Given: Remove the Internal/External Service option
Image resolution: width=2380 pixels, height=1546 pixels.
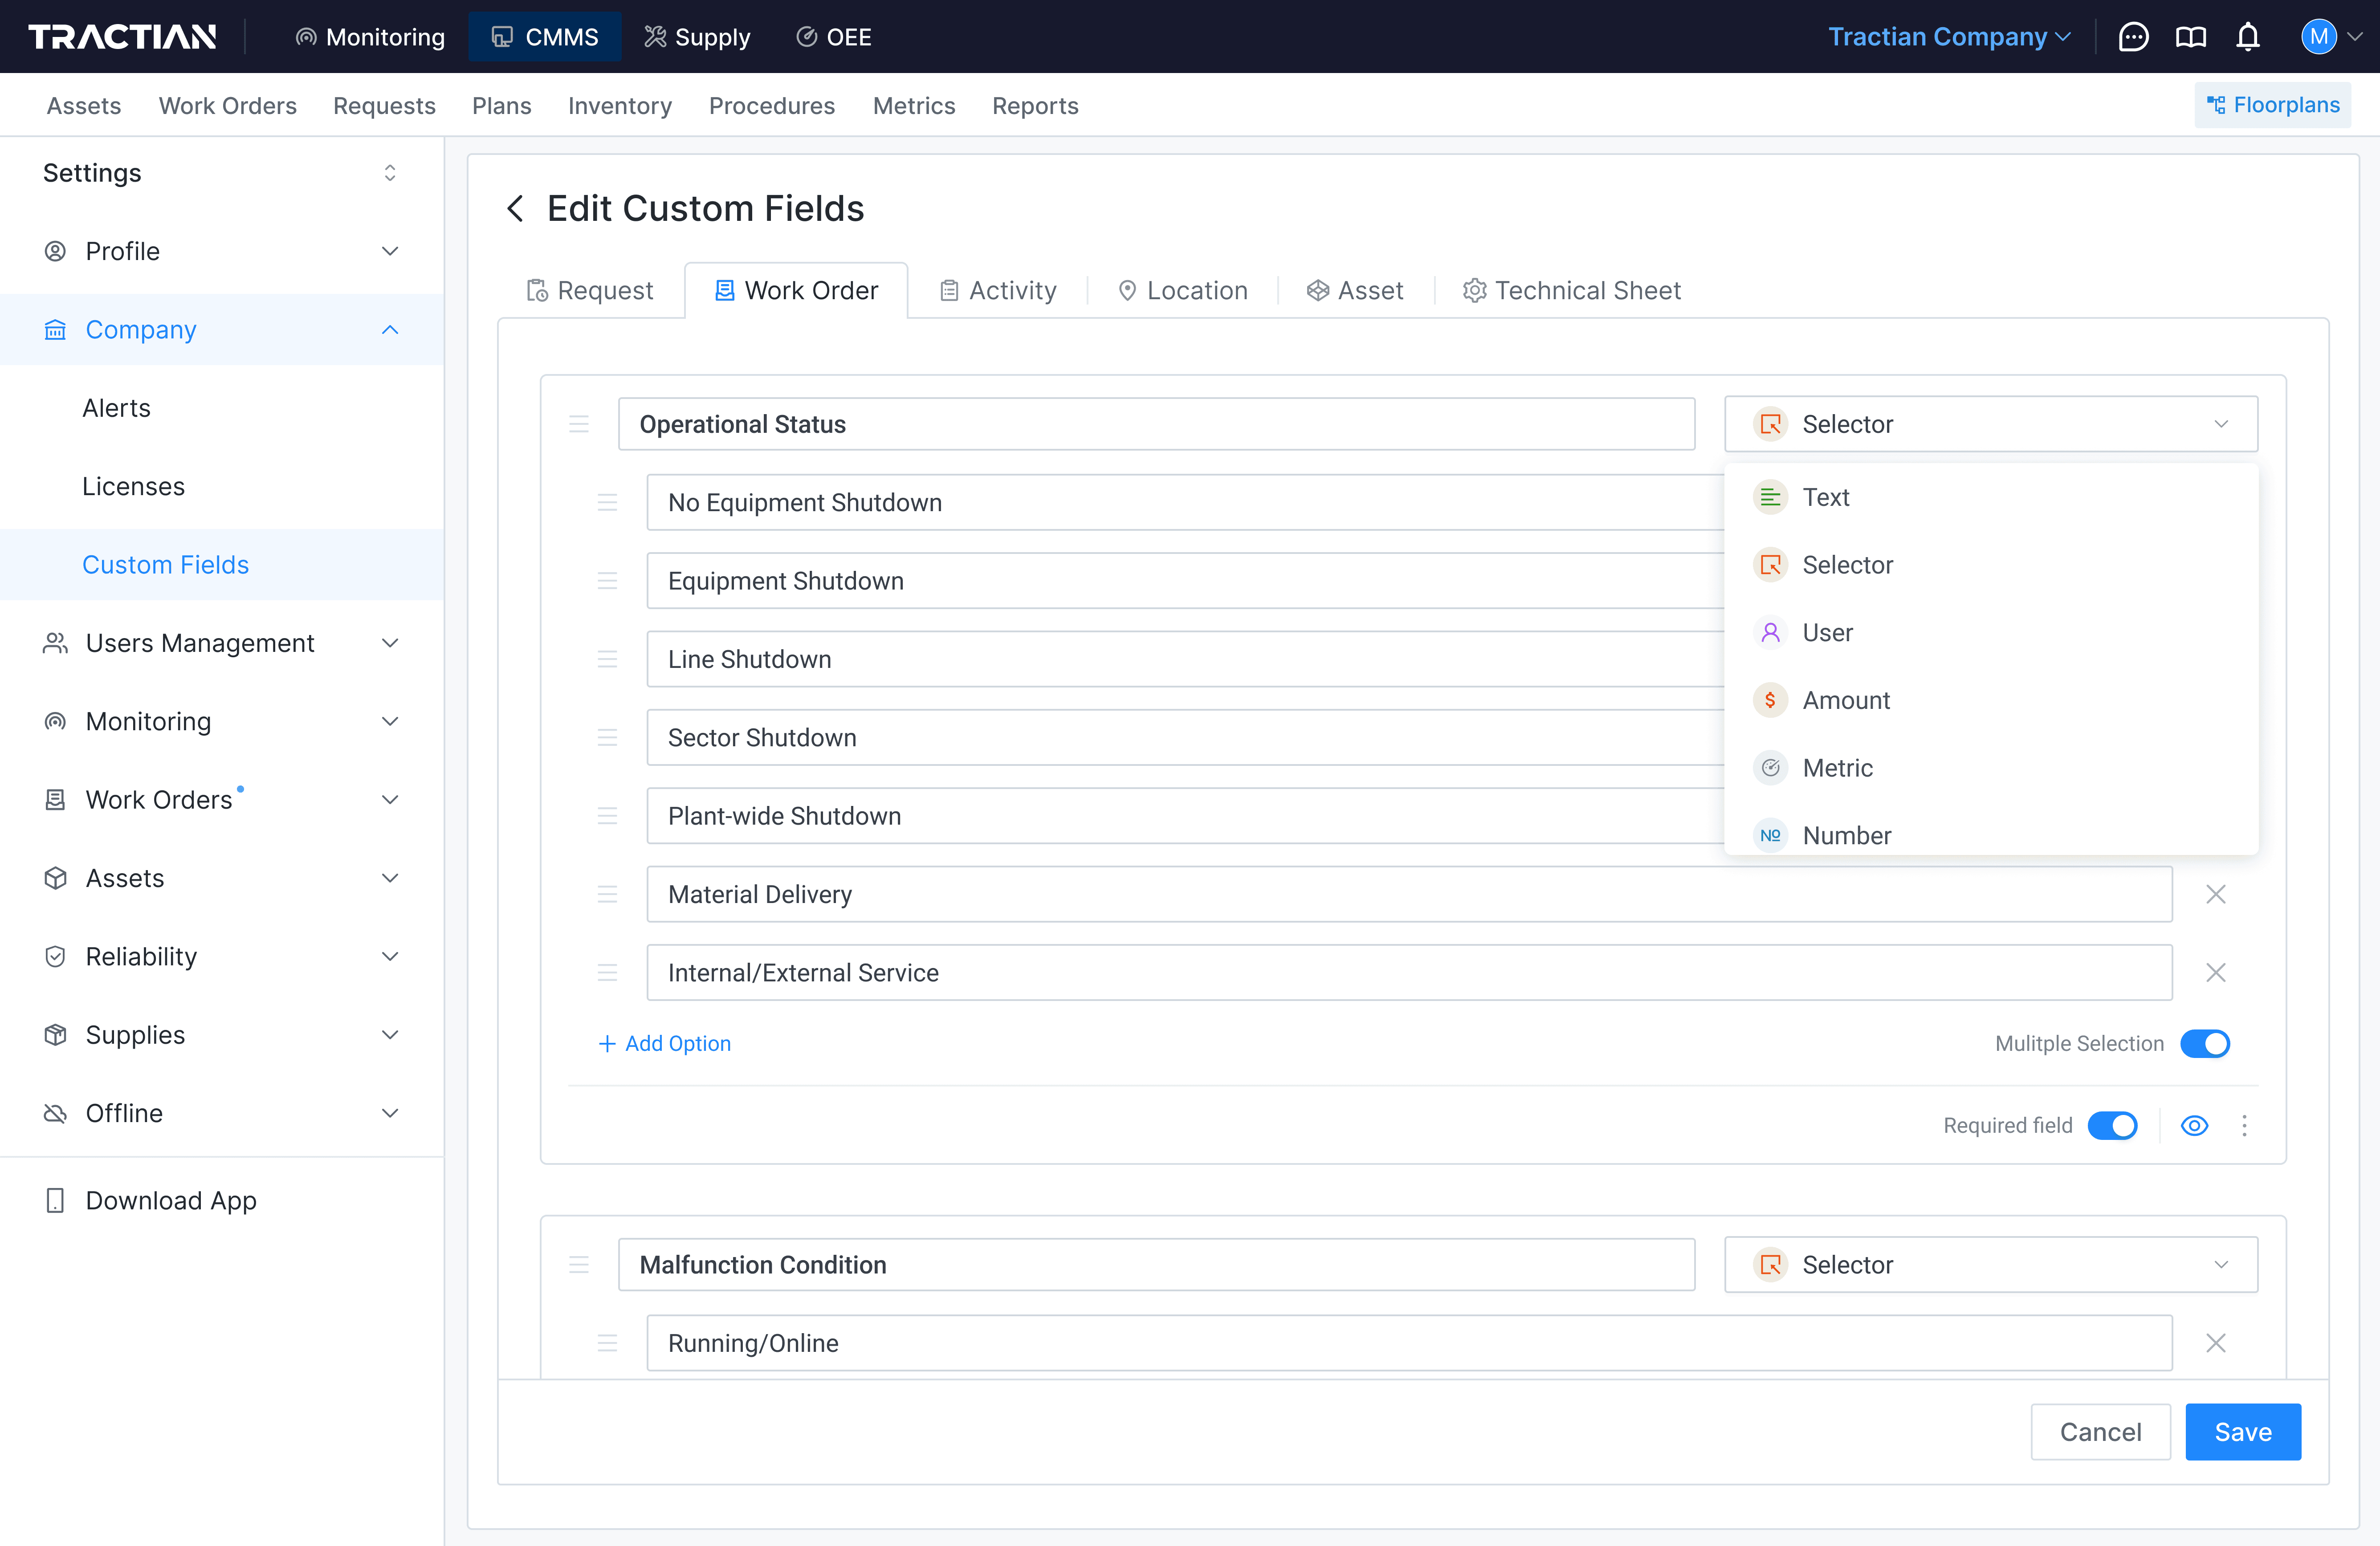Looking at the screenshot, I should tap(2216, 972).
